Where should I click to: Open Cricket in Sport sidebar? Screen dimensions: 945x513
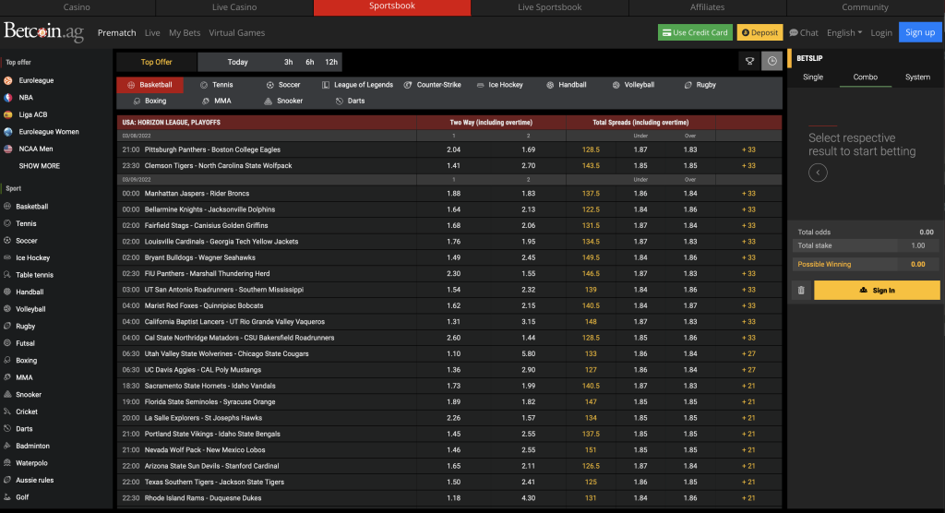point(27,412)
